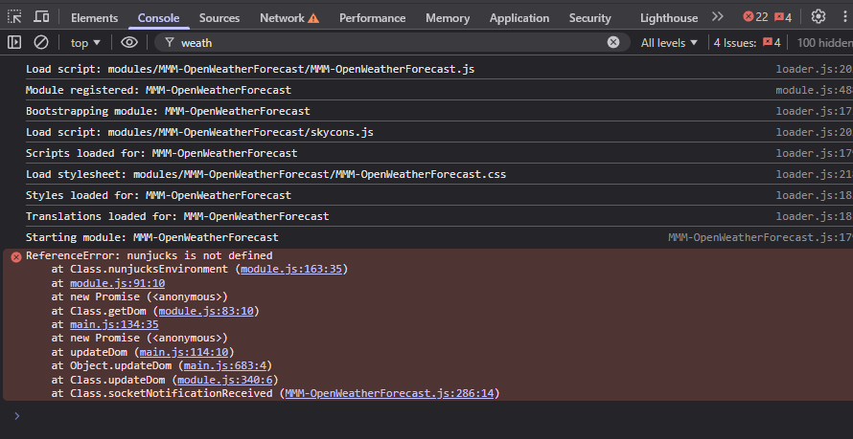Open the 'top' JavaScript context dropdown

pos(85,42)
